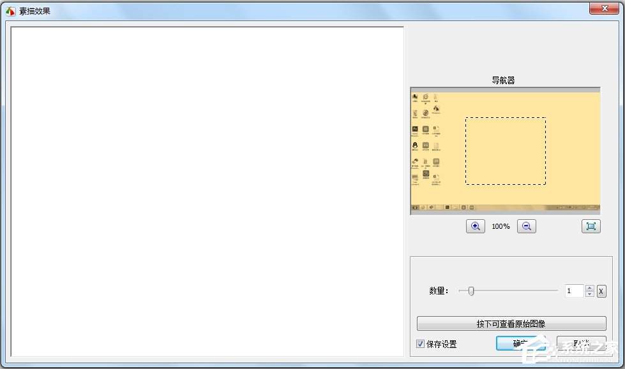Click the 导航器 label
The width and height of the screenshot is (625, 369).
503,80
